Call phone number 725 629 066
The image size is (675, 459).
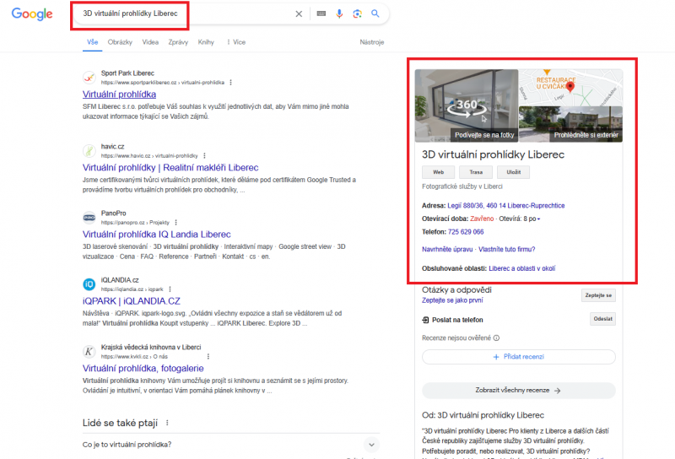tap(466, 232)
